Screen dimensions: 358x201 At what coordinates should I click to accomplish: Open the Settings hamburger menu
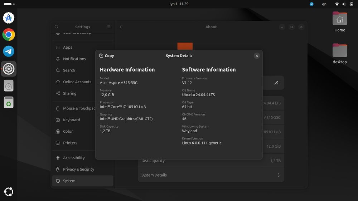coord(109,27)
